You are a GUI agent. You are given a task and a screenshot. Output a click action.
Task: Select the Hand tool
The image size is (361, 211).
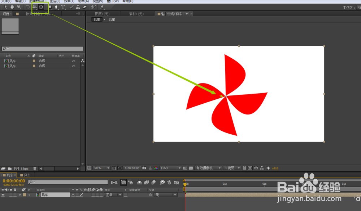[x=12, y=7]
